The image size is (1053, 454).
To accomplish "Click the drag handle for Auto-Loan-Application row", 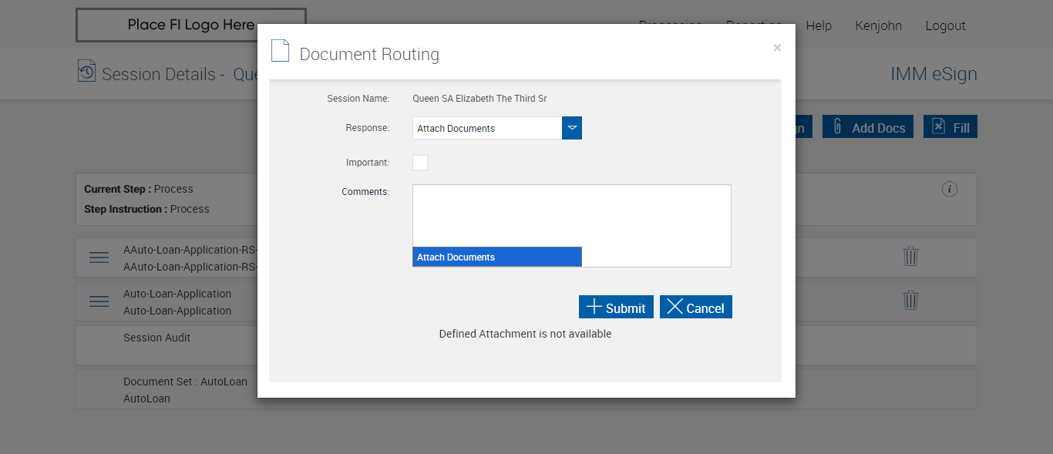I will 99,301.
